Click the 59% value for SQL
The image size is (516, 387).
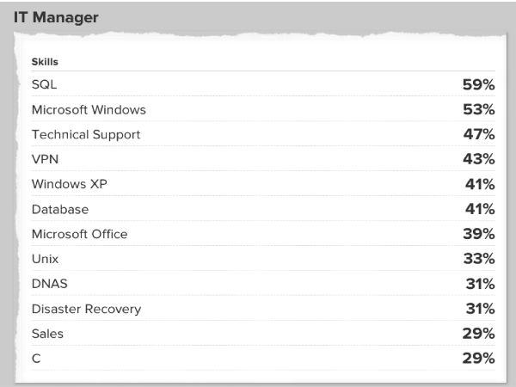477,85
